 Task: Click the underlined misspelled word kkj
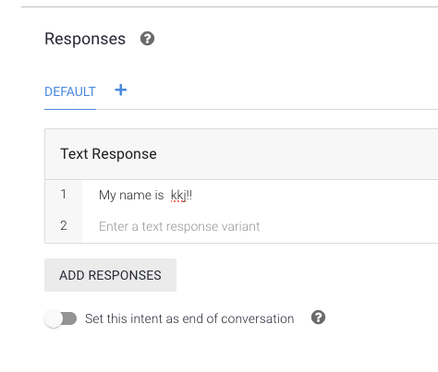[178, 196]
